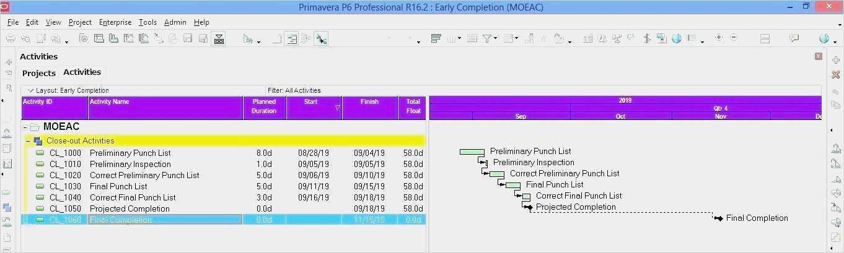Open the dropdown arrow beside the filter icon
Viewport: 844px width, 253px height.
(x=495, y=39)
